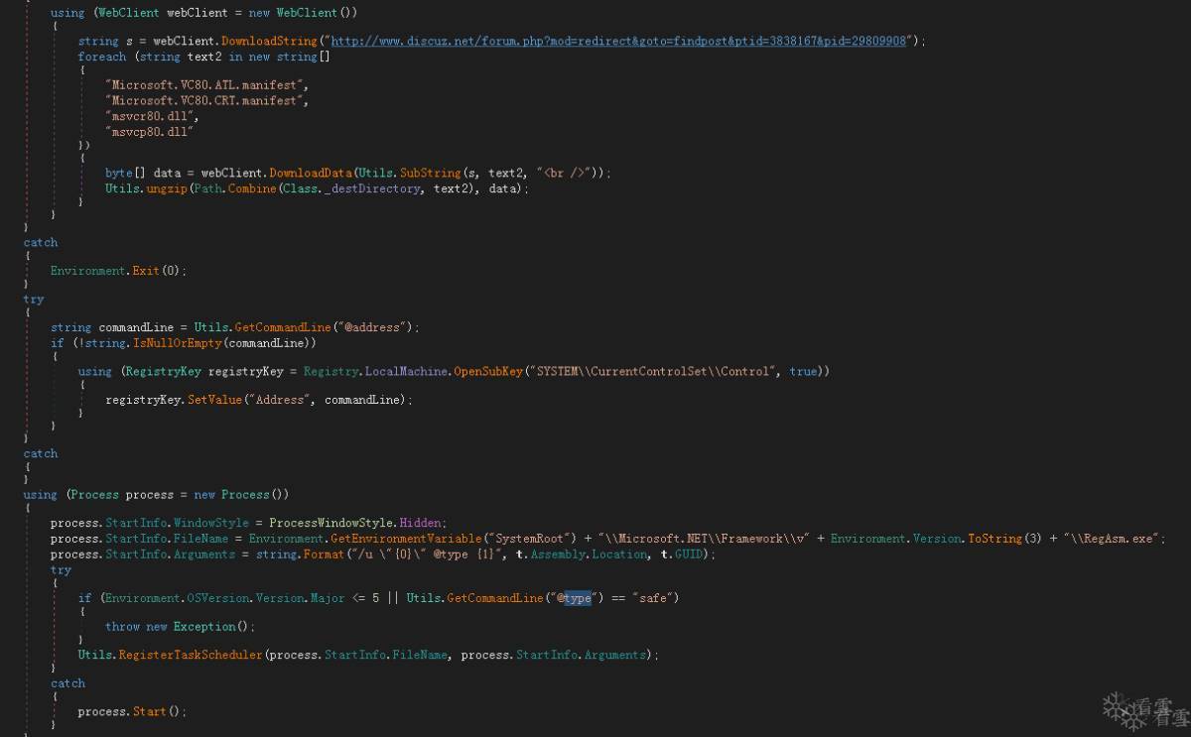1191x737 pixels.
Task: Select the "\\Microsoft.NET\\Framework\\v" string
Action: coord(705,539)
